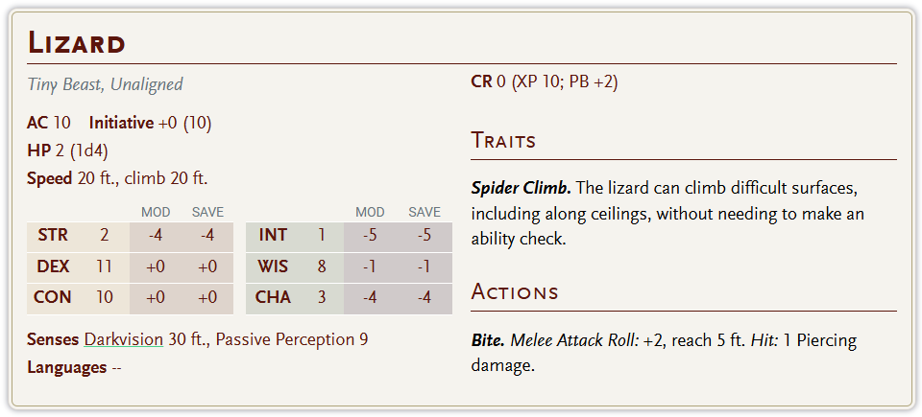Click the HP 2 (1d4) line
This screenshot has width=922, height=417.
68,151
